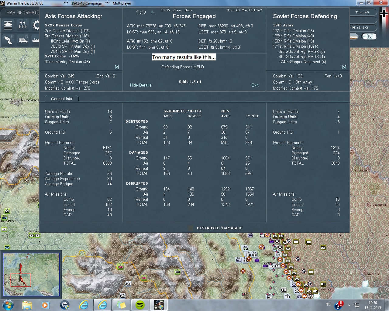Viewport: 389px width, 311px height.
Task: Open the HP support assistant taskbar icon
Action: coord(65,304)
